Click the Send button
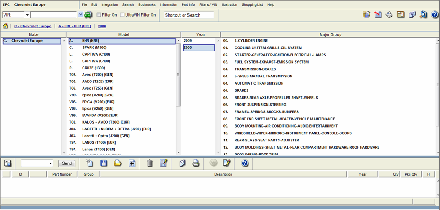The width and height of the screenshot is (440, 210). click(x=66, y=163)
